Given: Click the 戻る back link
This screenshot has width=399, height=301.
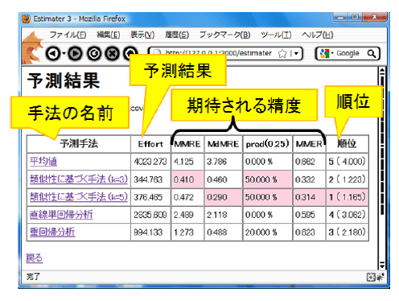Looking at the screenshot, I should [34, 258].
